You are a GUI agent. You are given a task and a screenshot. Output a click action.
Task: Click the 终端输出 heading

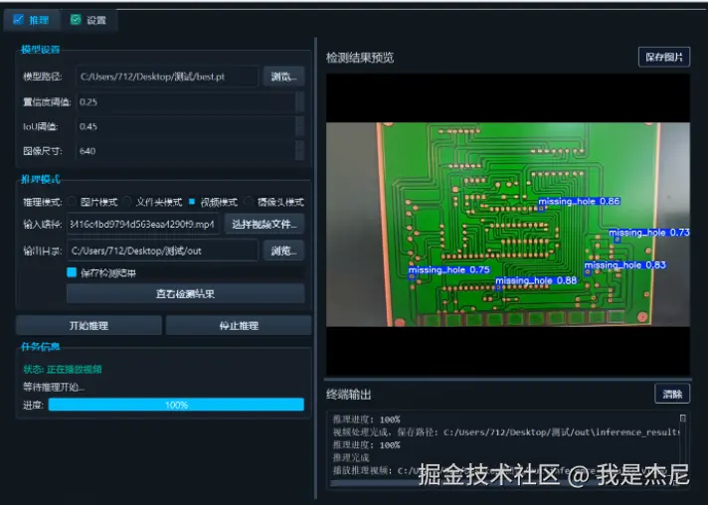tap(349, 395)
